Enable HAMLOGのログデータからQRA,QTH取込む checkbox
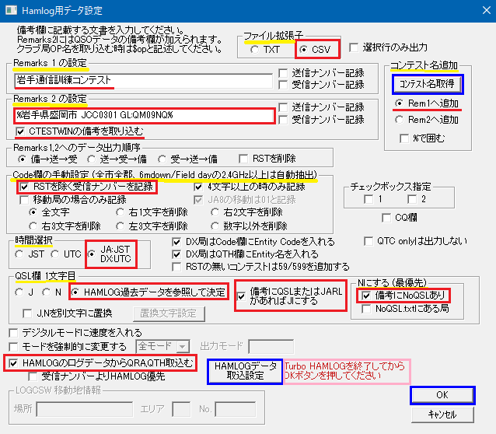 click(x=13, y=362)
